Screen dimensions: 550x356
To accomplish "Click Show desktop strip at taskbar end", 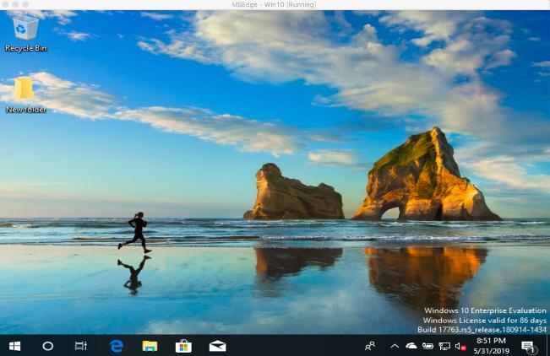I will (548, 346).
